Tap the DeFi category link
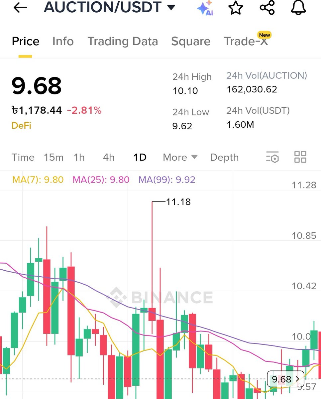This screenshot has width=321, height=399. pos(21,126)
